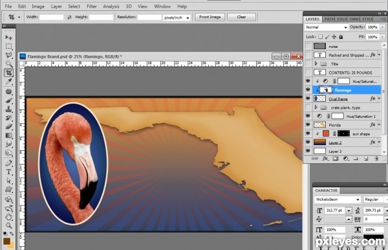Viewport: 388px width, 250px height.
Task: Select the Brush tool
Action: [x=8, y=100]
